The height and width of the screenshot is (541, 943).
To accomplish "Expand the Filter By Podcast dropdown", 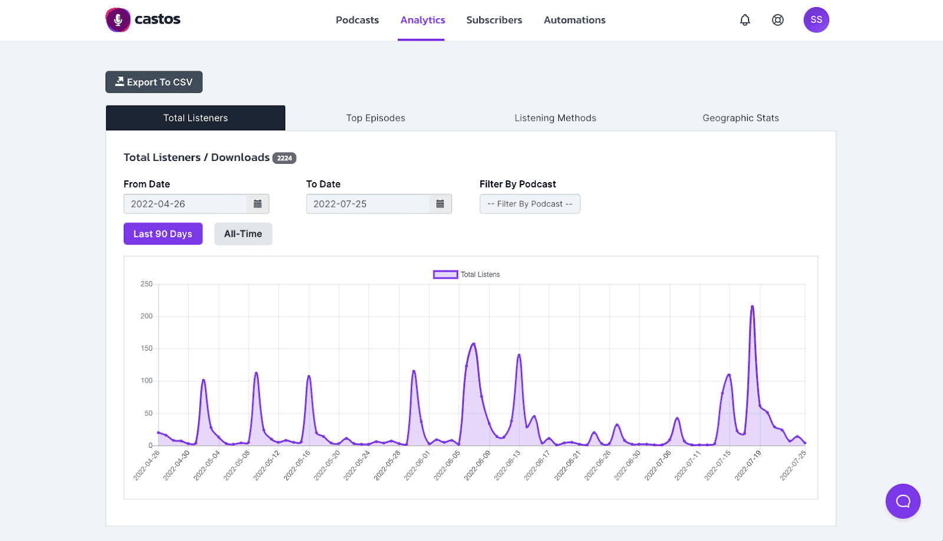I will 530,204.
